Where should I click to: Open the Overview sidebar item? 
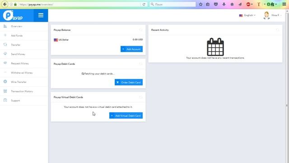[24, 26]
